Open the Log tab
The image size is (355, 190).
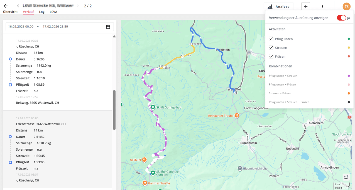tap(42, 12)
